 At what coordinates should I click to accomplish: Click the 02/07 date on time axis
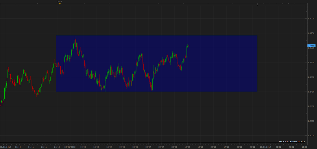click(x=148, y=147)
